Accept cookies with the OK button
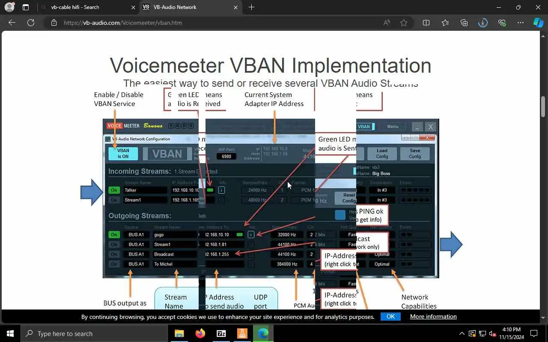 coord(390,316)
